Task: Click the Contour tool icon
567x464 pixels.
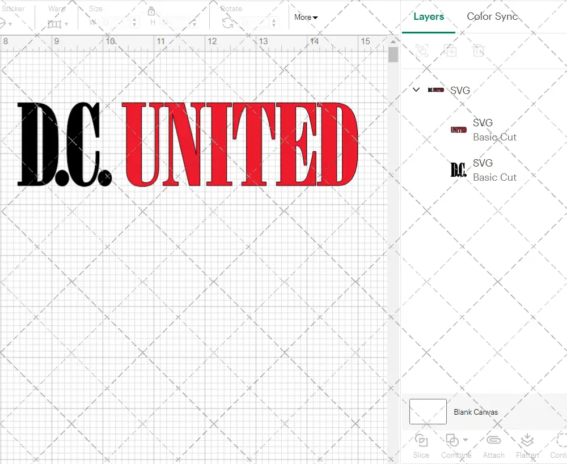Action: tap(561, 440)
